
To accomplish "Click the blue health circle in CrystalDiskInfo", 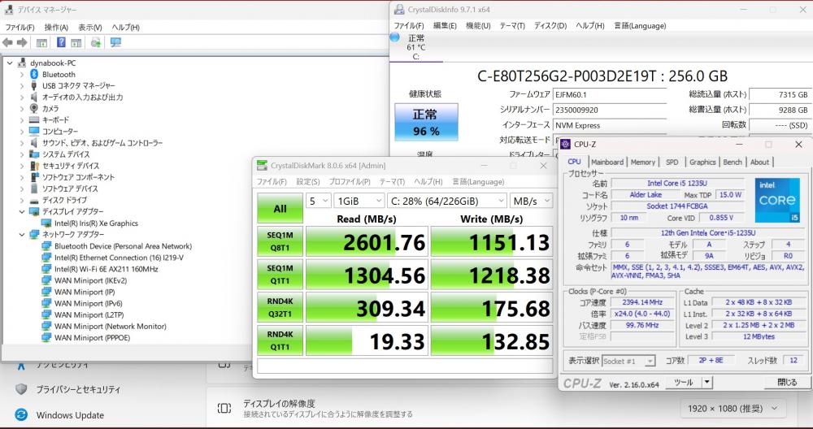I will pyautogui.click(x=394, y=37).
